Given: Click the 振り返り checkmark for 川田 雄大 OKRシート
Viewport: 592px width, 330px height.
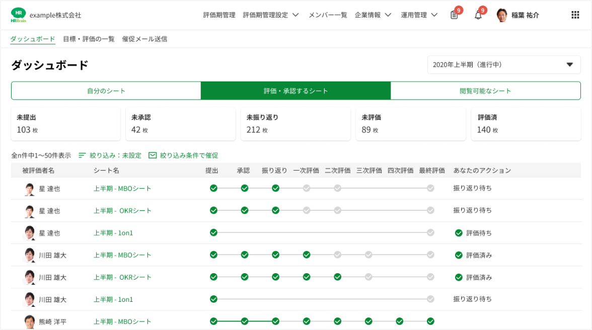Looking at the screenshot, I should click(x=276, y=277).
